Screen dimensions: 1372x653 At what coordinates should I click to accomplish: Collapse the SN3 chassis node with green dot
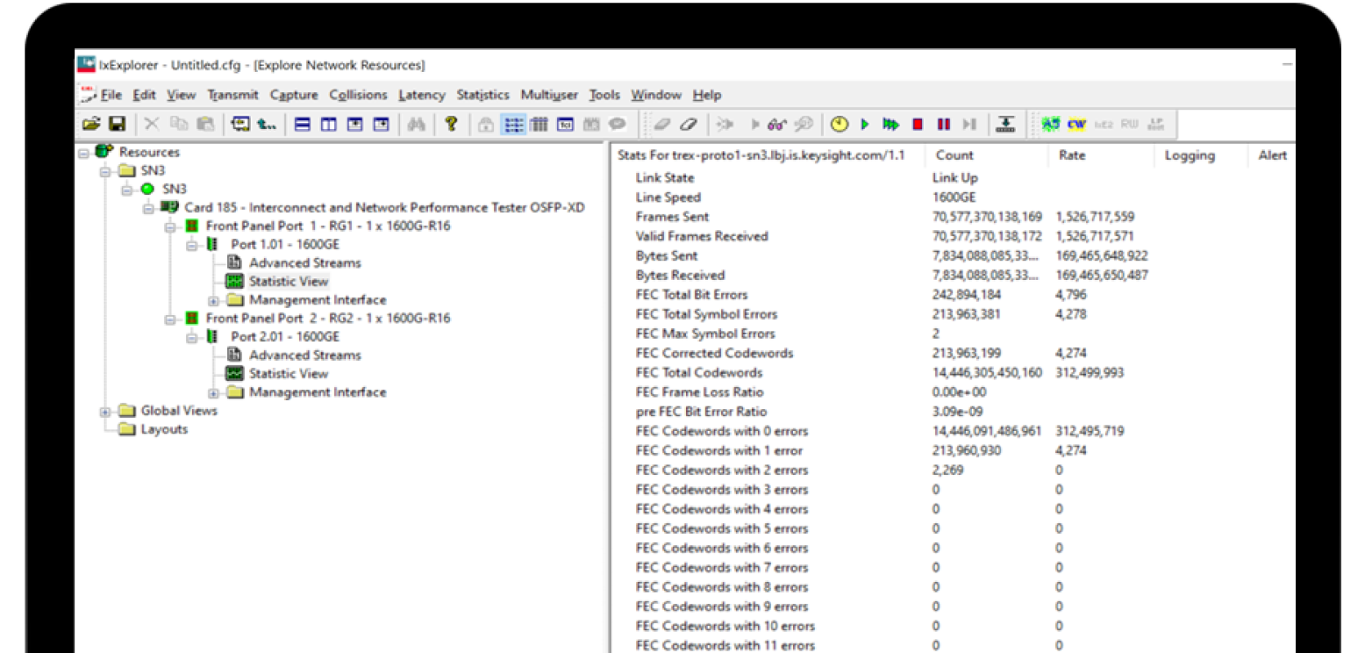pyautogui.click(x=127, y=190)
